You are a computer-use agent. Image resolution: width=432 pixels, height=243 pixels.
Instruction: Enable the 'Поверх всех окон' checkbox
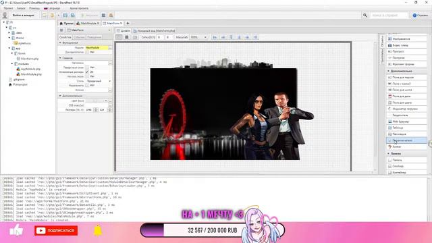[87, 67]
